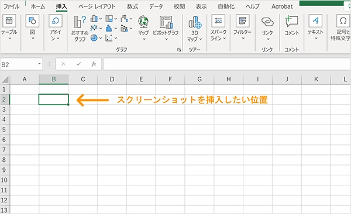This screenshot has width=351, height=214.
Task: Click the Name Box showing B2
Action: pyautogui.click(x=18, y=64)
